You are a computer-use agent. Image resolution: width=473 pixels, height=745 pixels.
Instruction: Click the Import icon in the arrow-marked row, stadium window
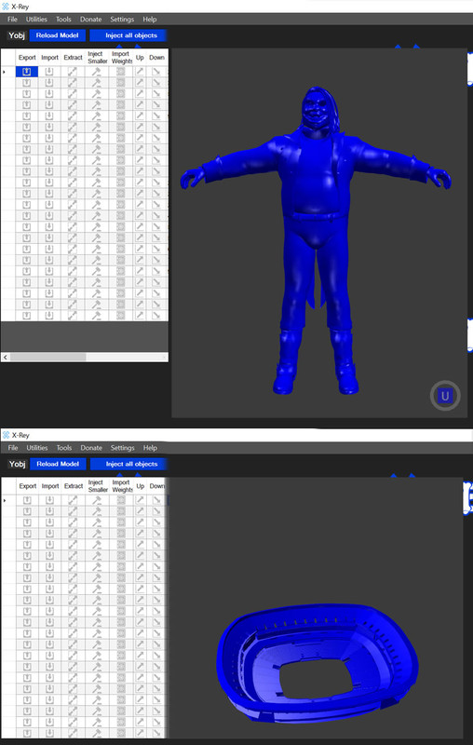click(x=50, y=500)
